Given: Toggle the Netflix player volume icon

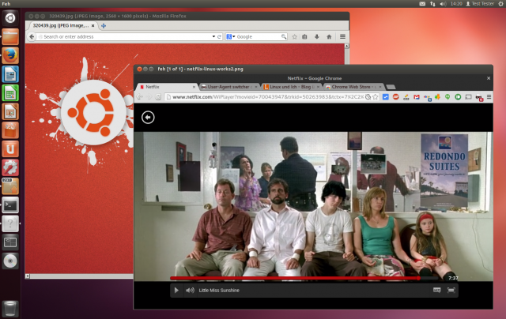Looking at the screenshot, I should coord(190,291).
